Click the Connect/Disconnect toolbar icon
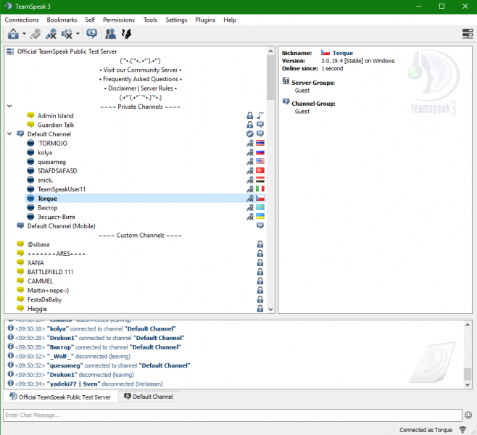The width and height of the screenshot is (477, 435). click(x=13, y=33)
